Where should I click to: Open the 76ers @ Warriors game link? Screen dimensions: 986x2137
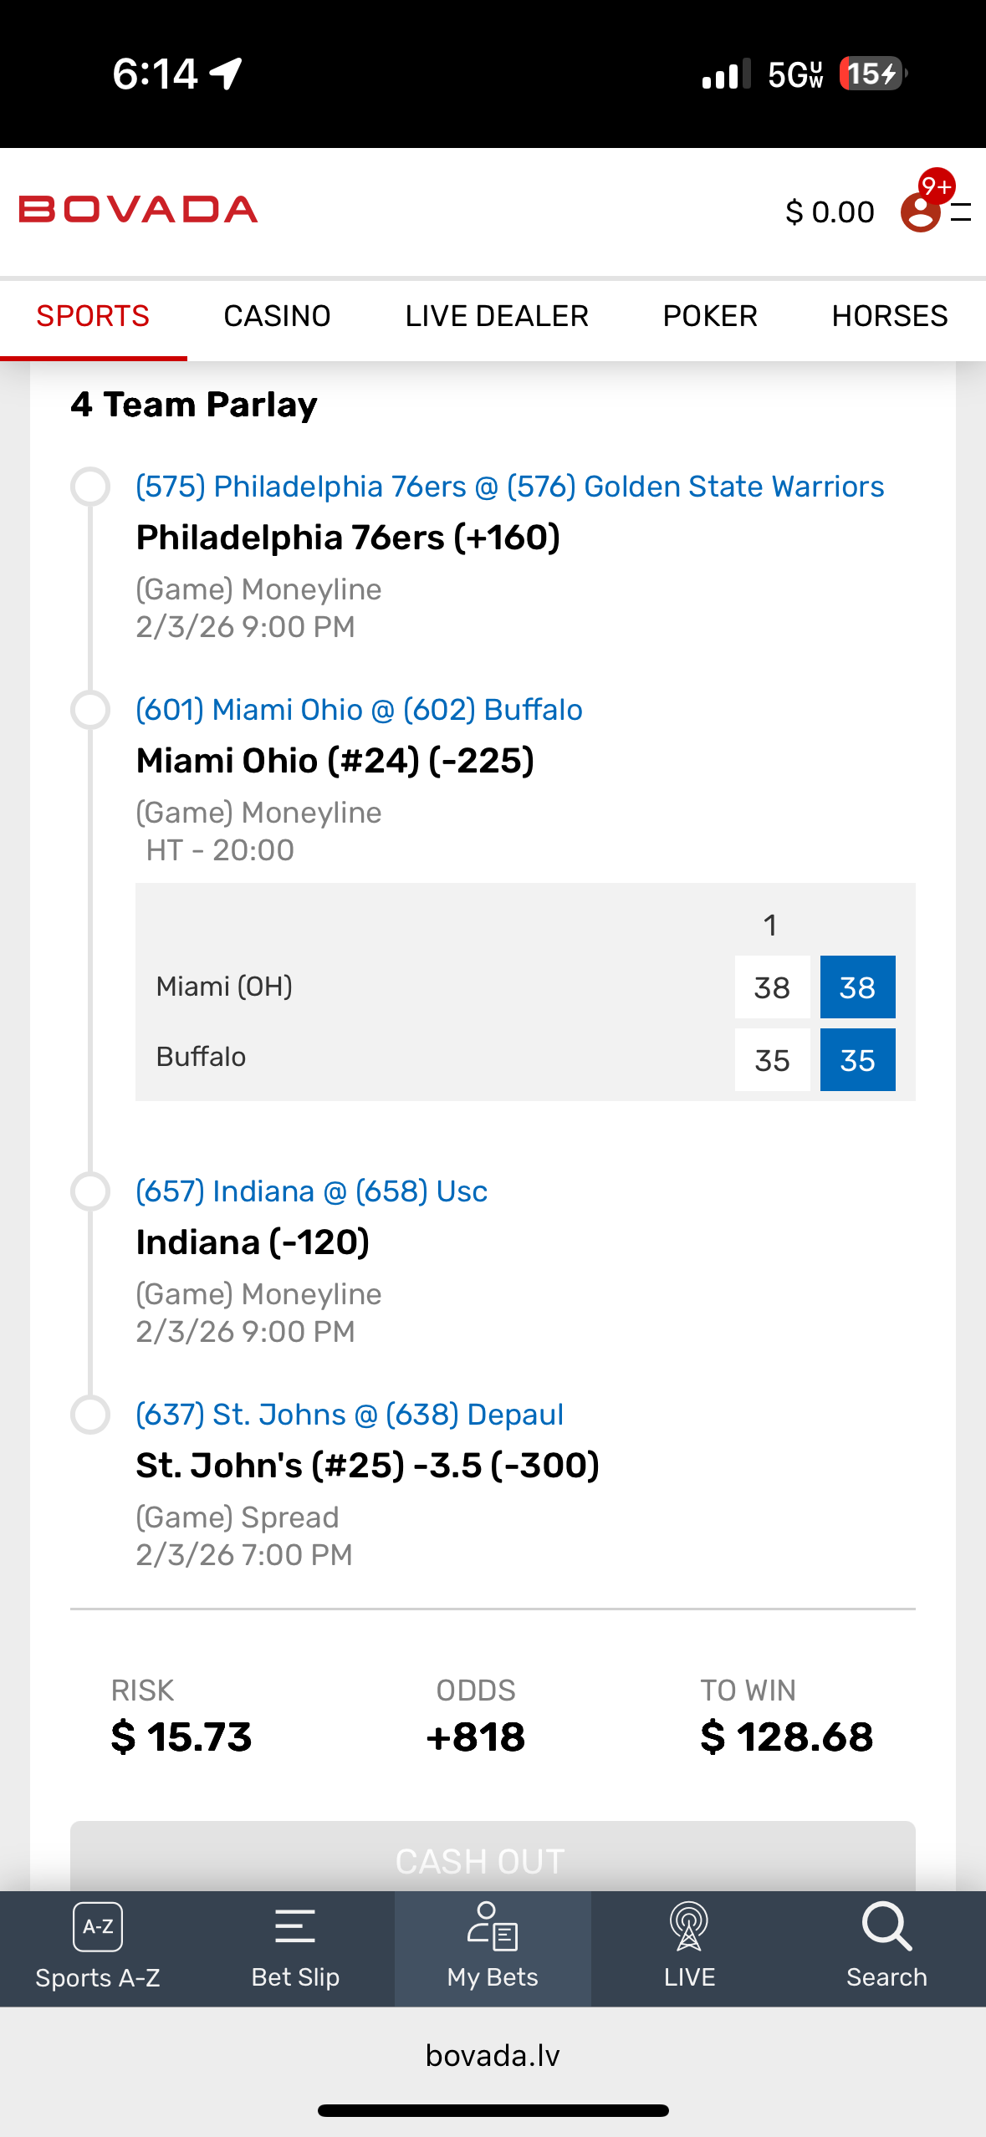[510, 487]
